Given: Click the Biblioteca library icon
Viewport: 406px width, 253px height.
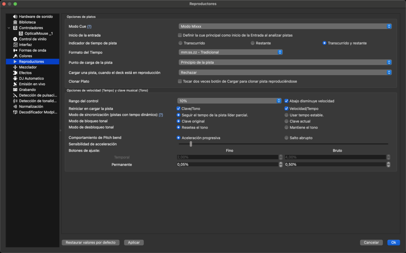Looking at the screenshot, I should tap(15, 22).
